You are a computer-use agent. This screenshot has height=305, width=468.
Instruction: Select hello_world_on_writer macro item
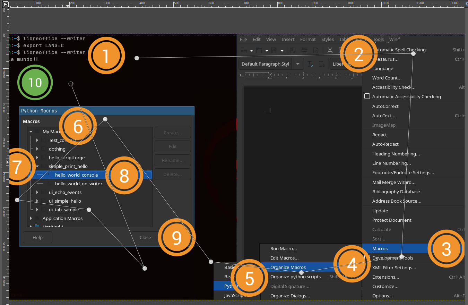[78, 184]
